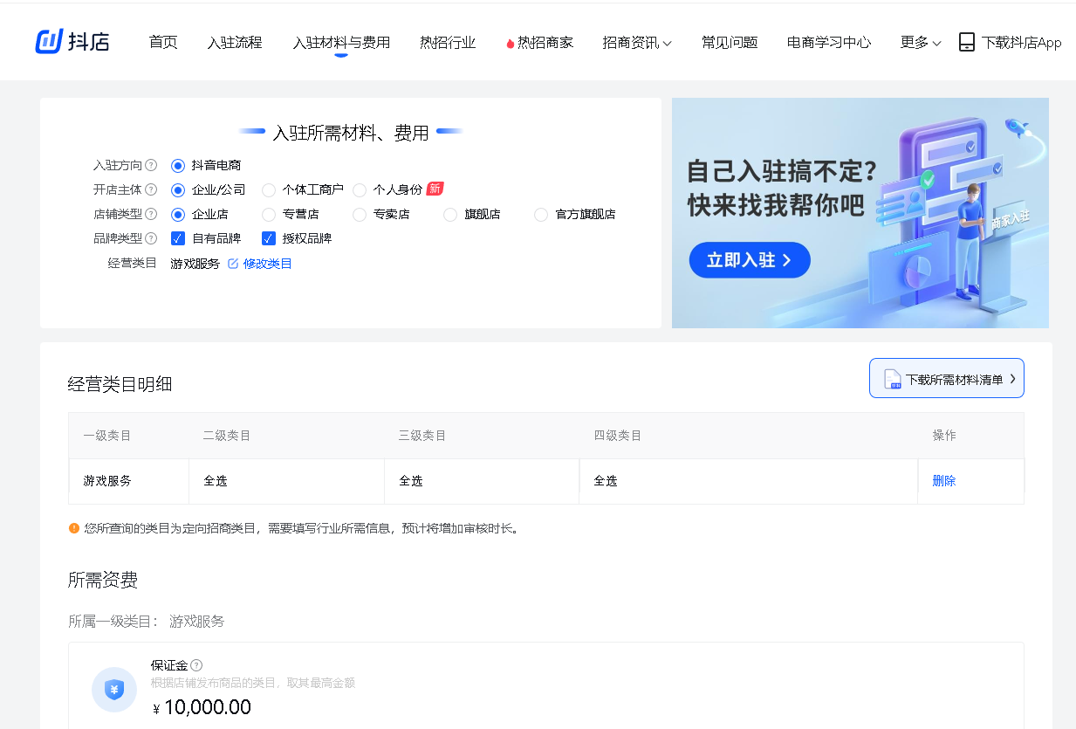Go to the 首页 nav item

tap(163, 42)
